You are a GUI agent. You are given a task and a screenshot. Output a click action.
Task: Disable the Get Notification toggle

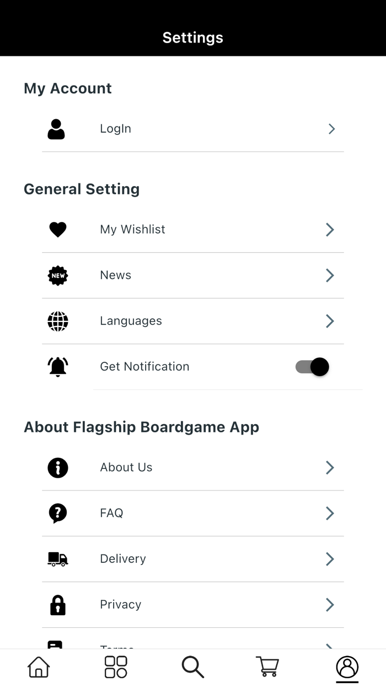[312, 367]
